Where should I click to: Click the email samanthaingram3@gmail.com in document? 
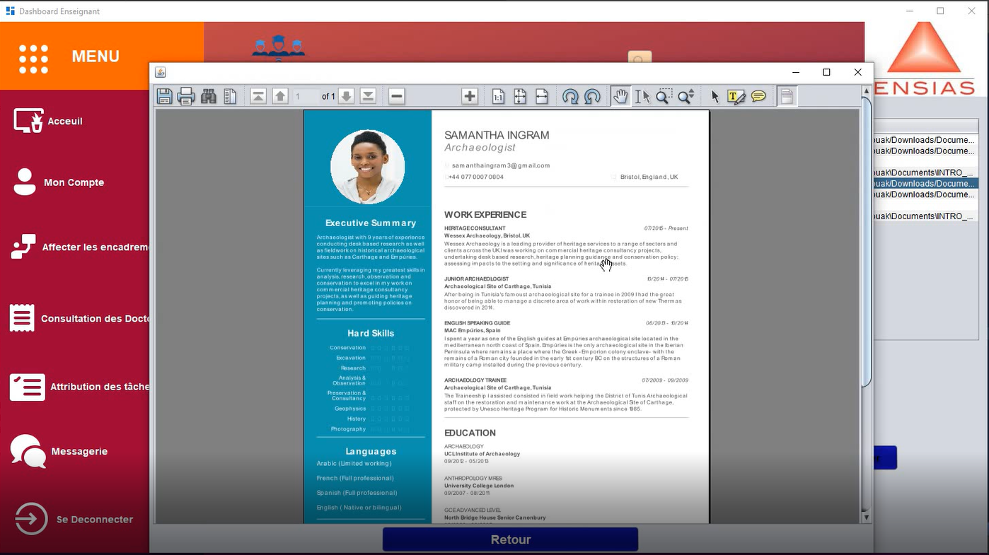501,165
